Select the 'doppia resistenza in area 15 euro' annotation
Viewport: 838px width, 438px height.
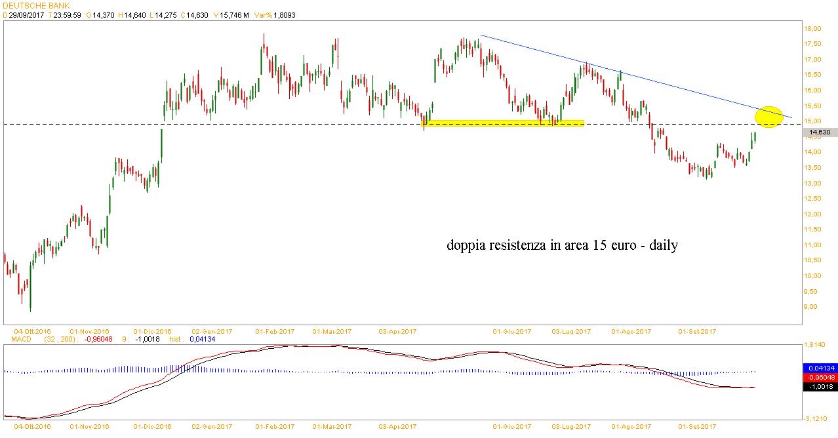coord(562,246)
